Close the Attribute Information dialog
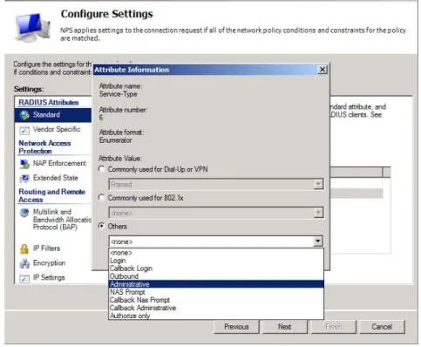 [x=323, y=70]
